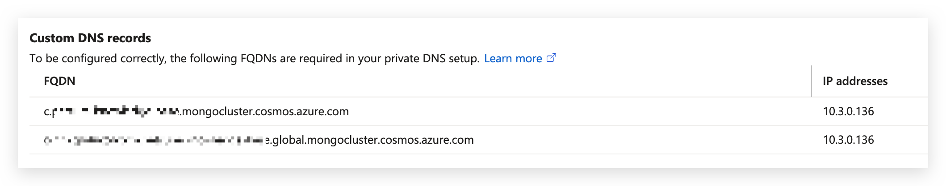
Task: Select the global.mongocluster.cosmos.azure.com FQDN entry
Action: point(259,140)
